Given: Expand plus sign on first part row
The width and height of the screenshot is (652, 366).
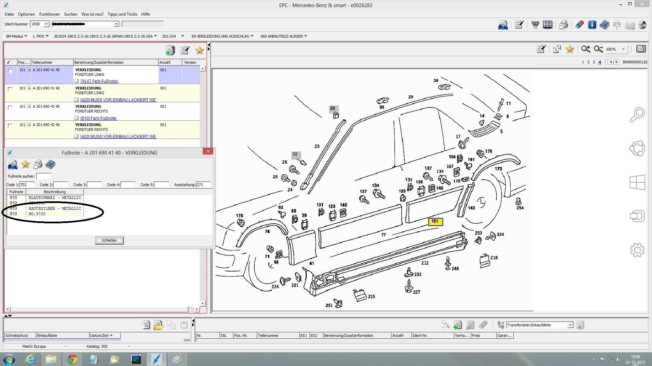Looking at the screenshot, I should click(x=29, y=70).
